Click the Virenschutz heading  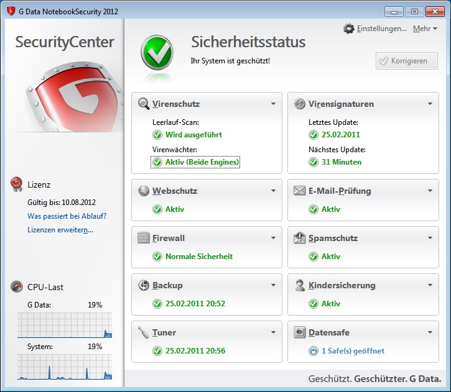176,104
